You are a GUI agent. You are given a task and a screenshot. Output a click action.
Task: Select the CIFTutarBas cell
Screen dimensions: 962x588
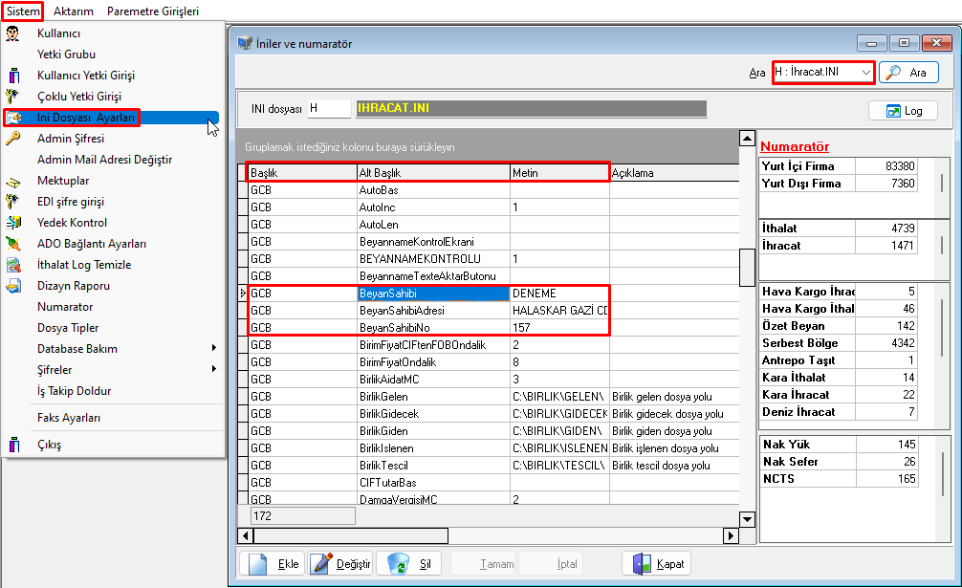(433, 483)
